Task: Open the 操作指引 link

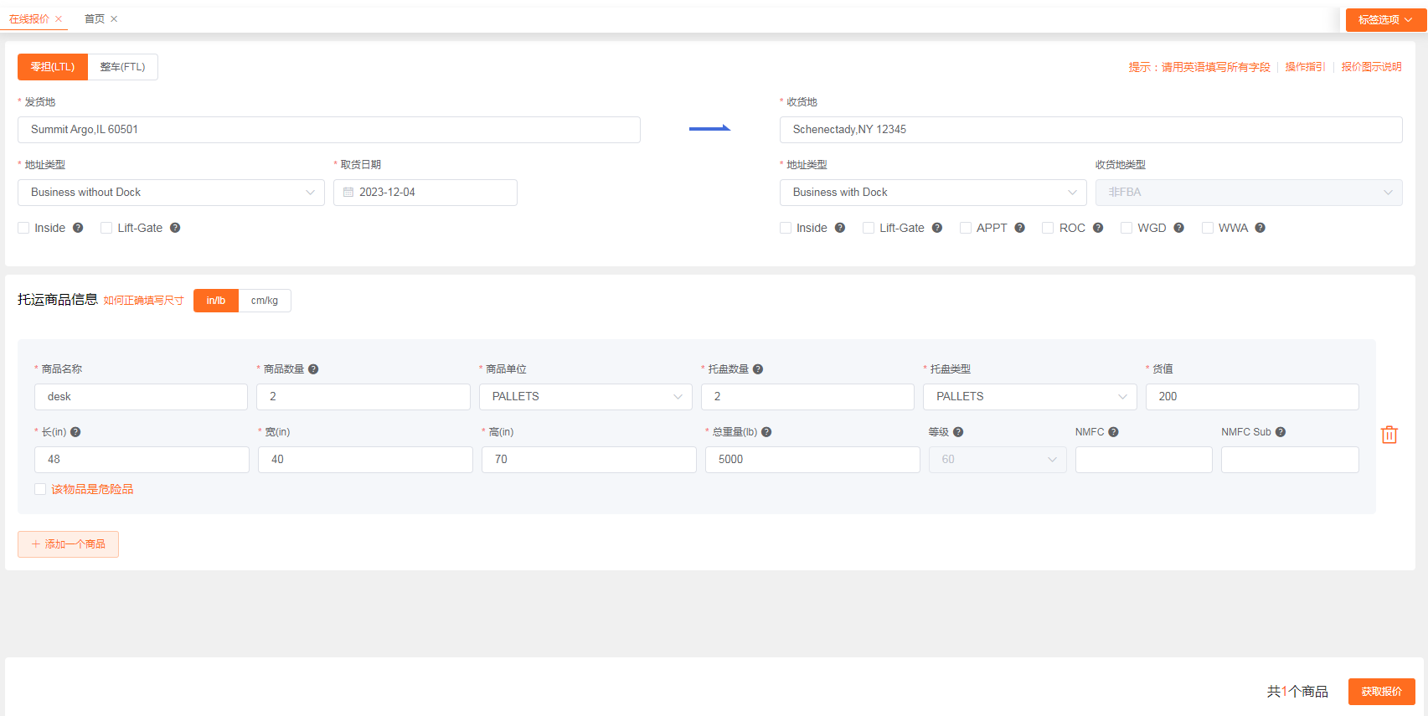Action: (x=1305, y=67)
